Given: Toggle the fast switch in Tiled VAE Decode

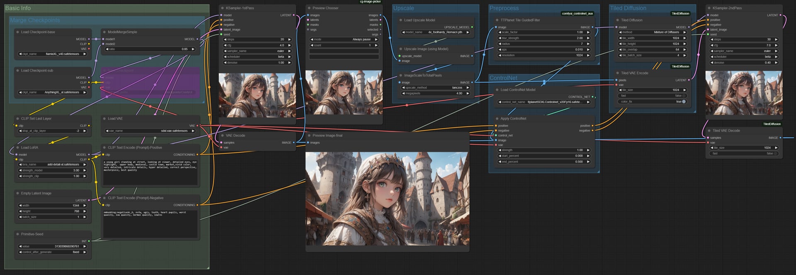Looking at the screenshot, I should pyautogui.click(x=776, y=153).
